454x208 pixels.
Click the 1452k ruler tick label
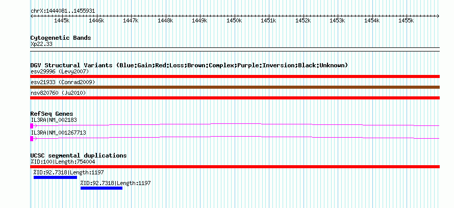pos(303,21)
